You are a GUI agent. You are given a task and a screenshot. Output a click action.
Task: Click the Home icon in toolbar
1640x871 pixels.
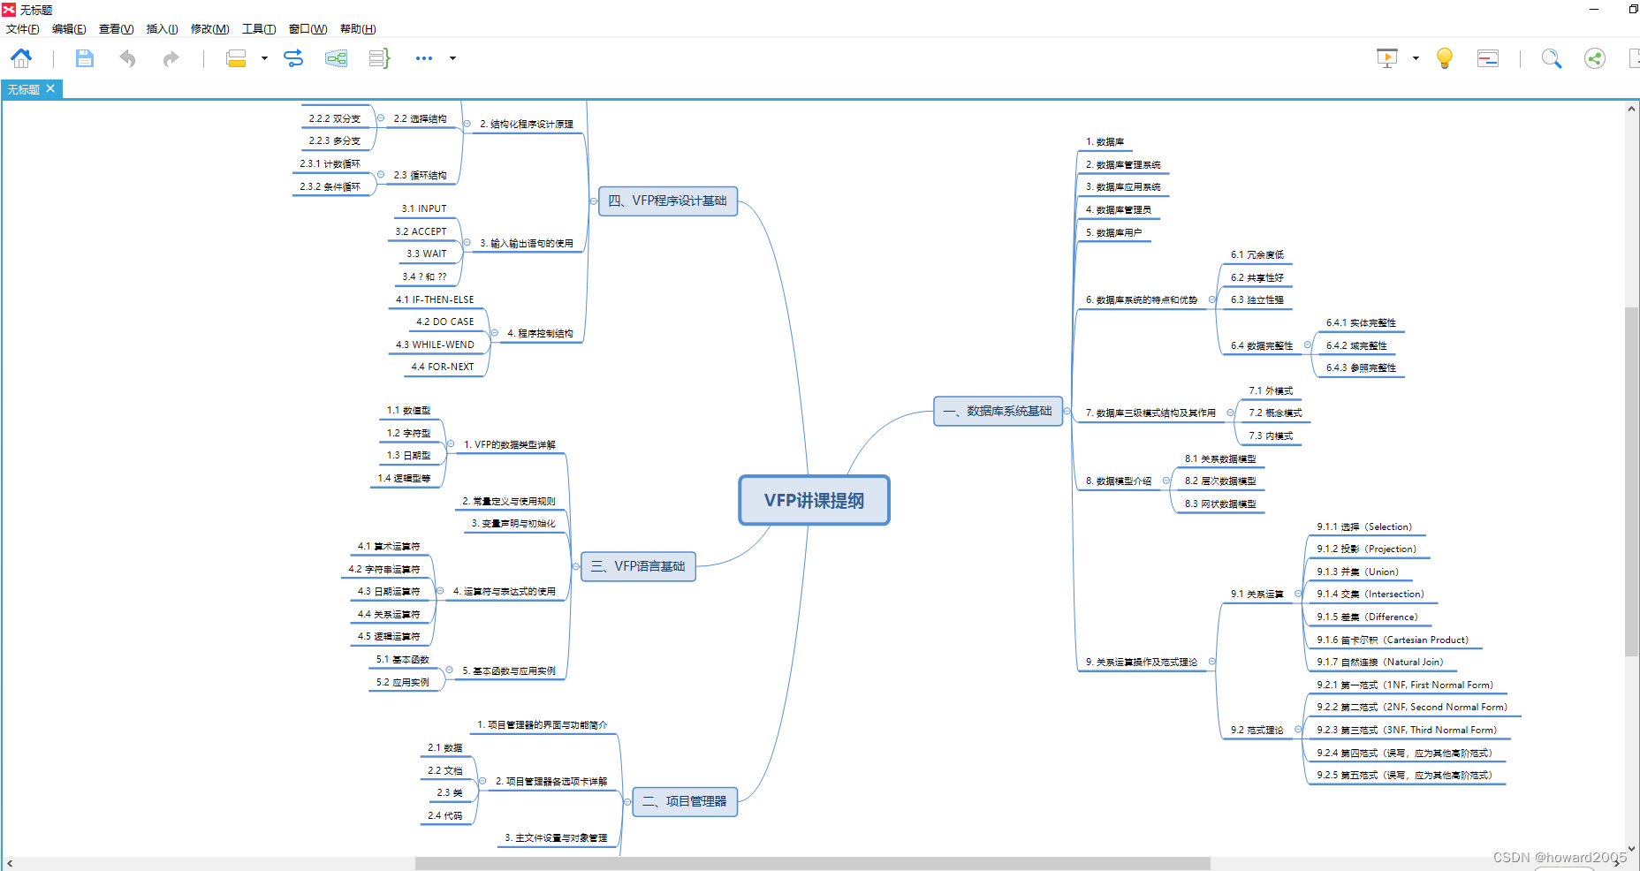pyautogui.click(x=21, y=58)
